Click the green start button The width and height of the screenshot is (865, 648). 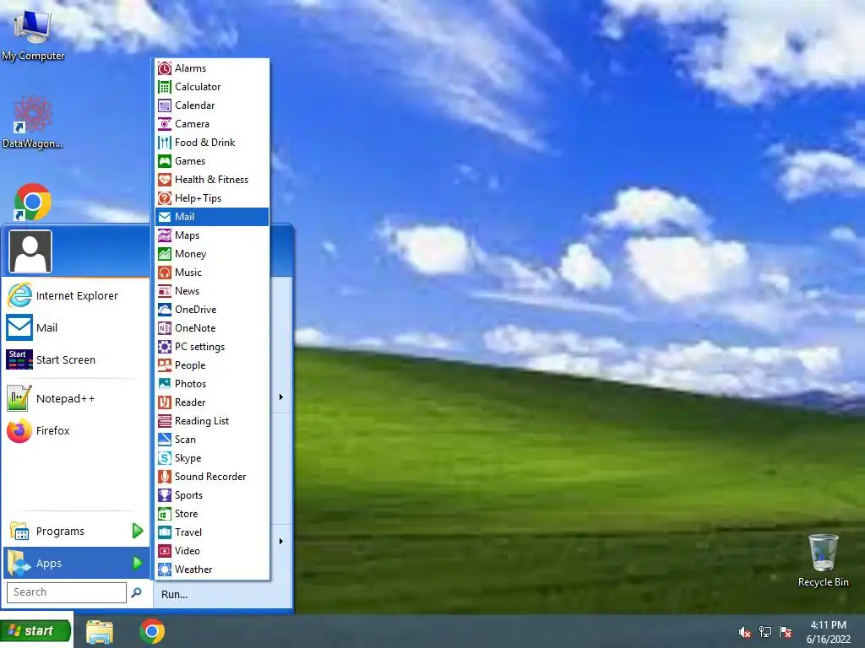point(35,631)
